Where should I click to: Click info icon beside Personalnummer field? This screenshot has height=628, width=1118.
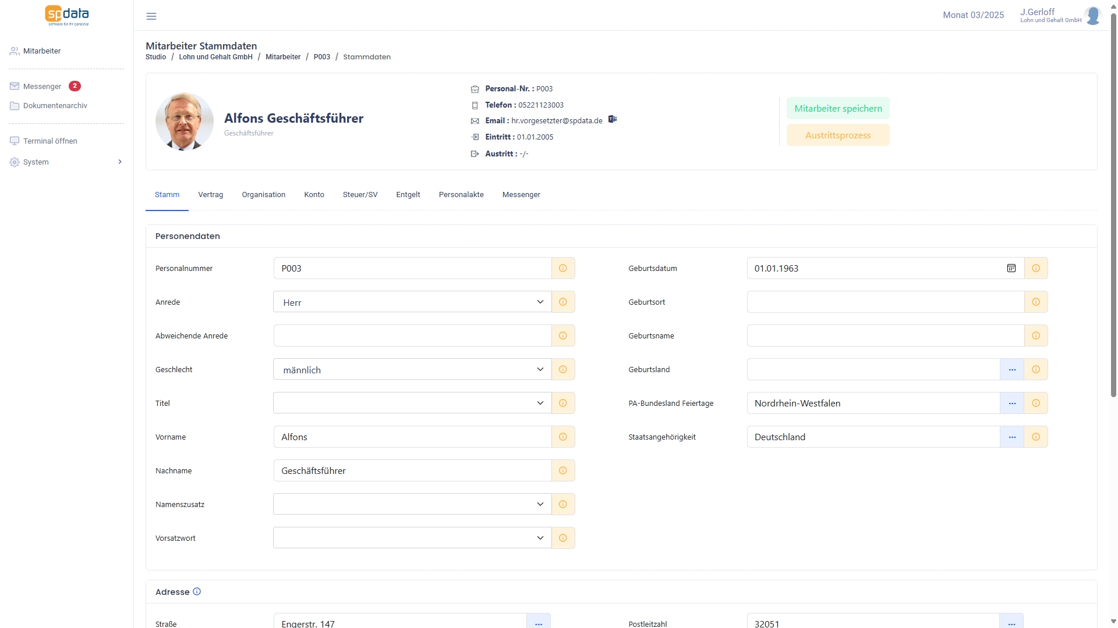563,269
